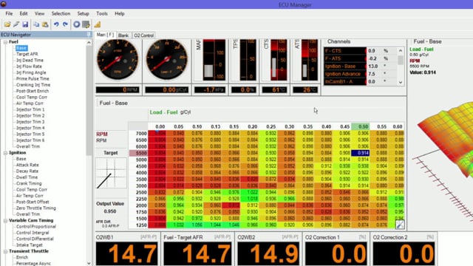Click ECU Navigator scroll down arrow
Image resolution: width=473 pixels, height=266 pixels.
click(x=89, y=263)
